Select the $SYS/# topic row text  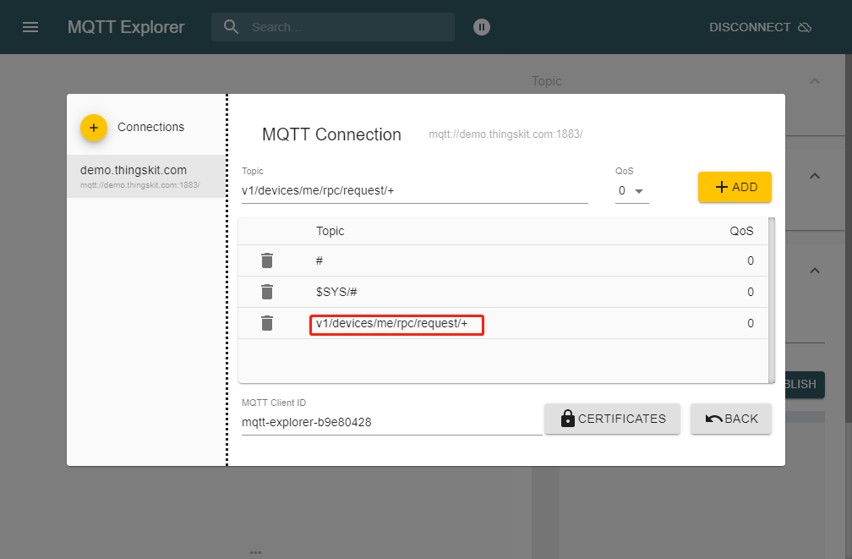[336, 292]
